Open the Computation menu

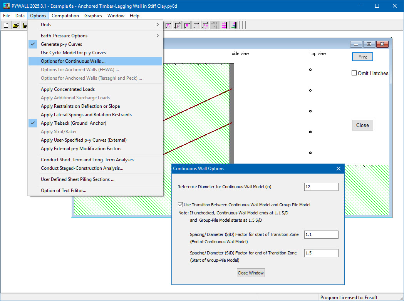coord(65,16)
